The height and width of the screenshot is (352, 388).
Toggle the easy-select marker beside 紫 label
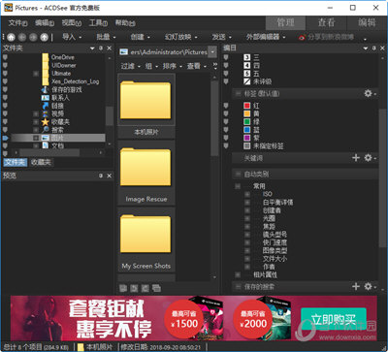[x=226, y=138]
